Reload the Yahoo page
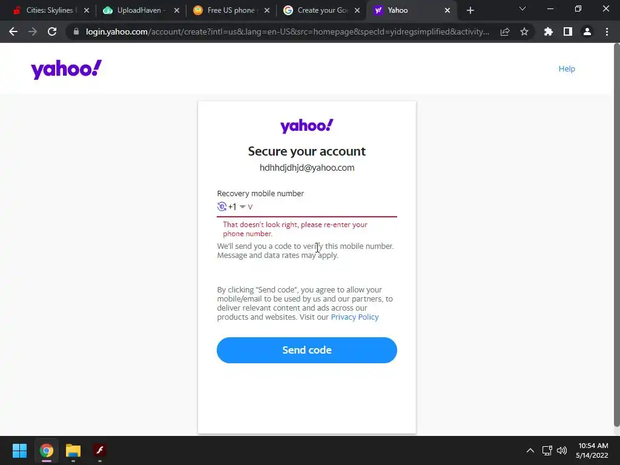The image size is (620, 465). 52,31
